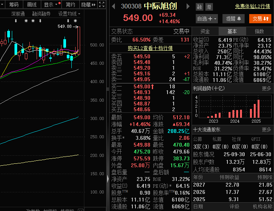This screenshot has height=211, width=274.
Task: Toggle the 筹码 chip distribution view
Action: [x=14, y=5]
